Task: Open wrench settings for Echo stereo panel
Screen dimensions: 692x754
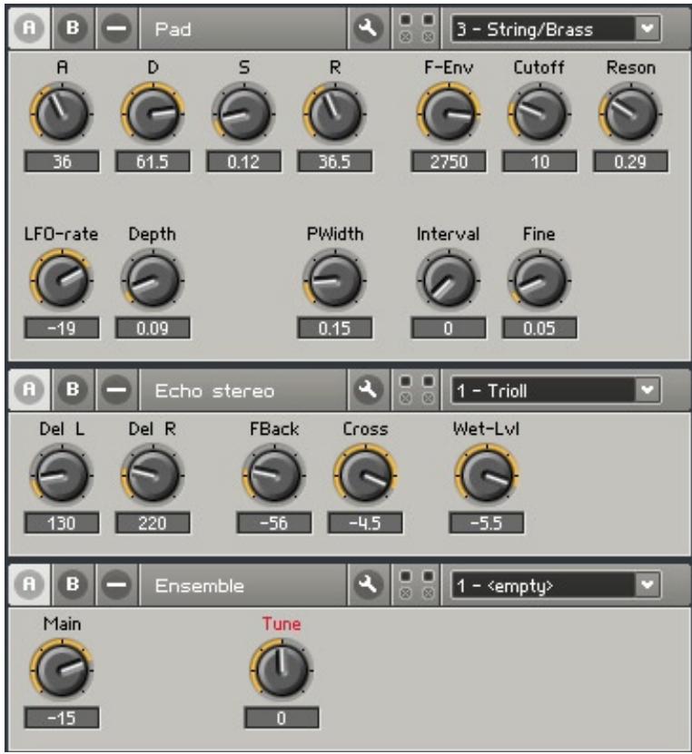Action: click(x=368, y=389)
